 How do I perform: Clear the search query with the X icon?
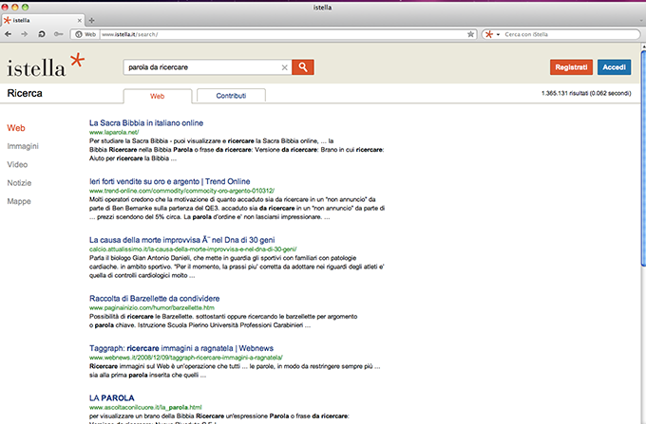click(x=284, y=67)
